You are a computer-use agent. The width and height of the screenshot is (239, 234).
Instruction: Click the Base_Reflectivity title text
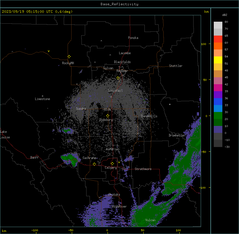(119, 4)
